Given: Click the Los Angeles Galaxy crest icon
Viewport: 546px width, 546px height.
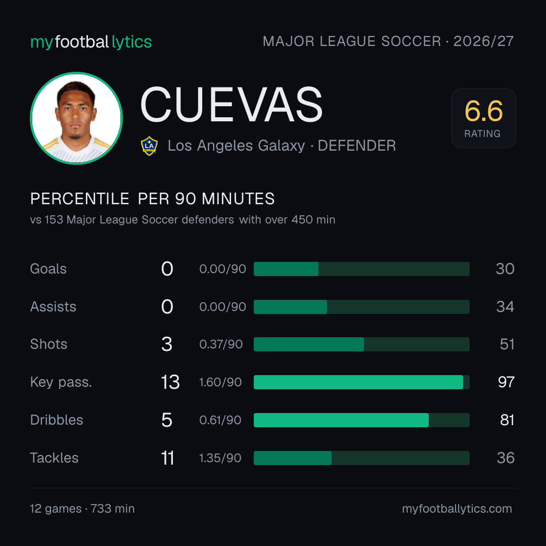Looking at the screenshot, I should [x=149, y=146].
